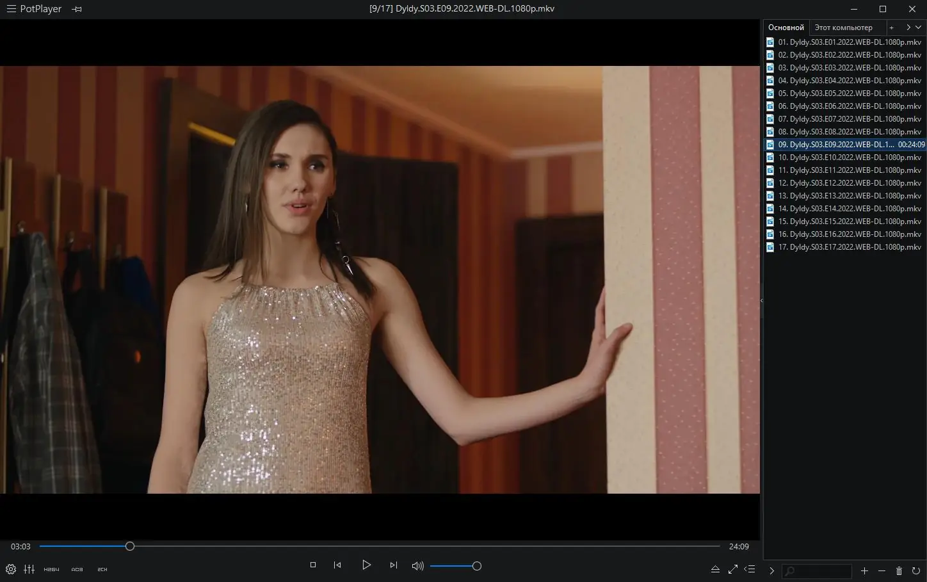The height and width of the screenshot is (582, 927).
Task: Select 04. Dyldy.S03.E04 in the playlist
Action: (x=845, y=81)
